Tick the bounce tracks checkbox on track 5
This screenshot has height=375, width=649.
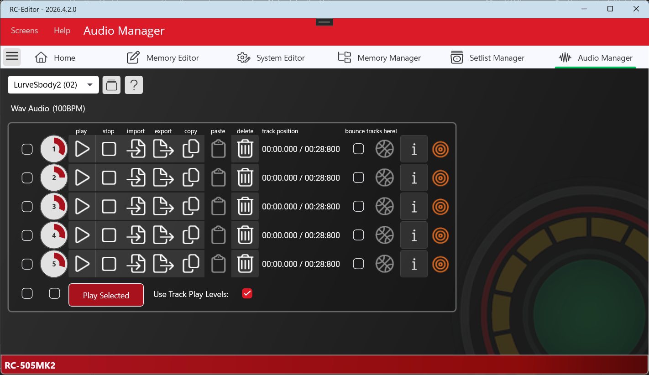(x=359, y=264)
